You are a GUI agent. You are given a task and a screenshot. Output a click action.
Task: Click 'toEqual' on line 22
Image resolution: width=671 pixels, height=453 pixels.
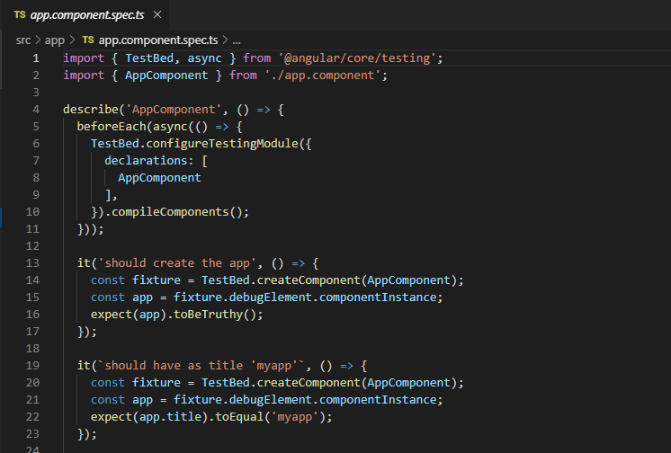(239, 417)
